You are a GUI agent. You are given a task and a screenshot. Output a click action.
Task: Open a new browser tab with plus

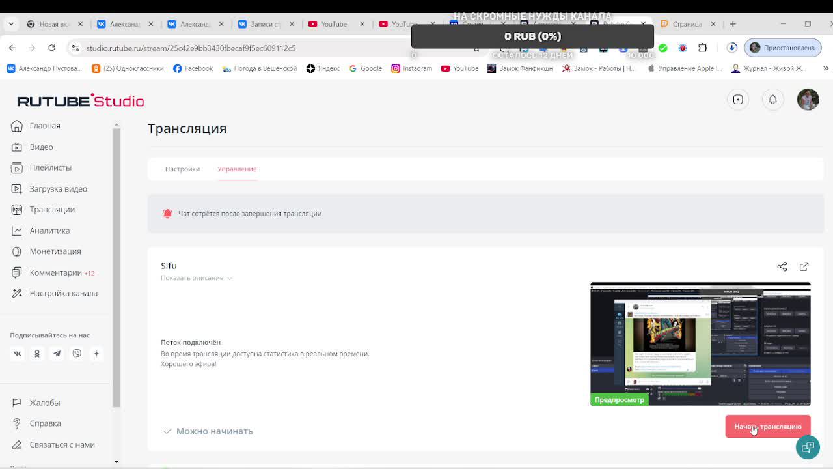[733, 24]
